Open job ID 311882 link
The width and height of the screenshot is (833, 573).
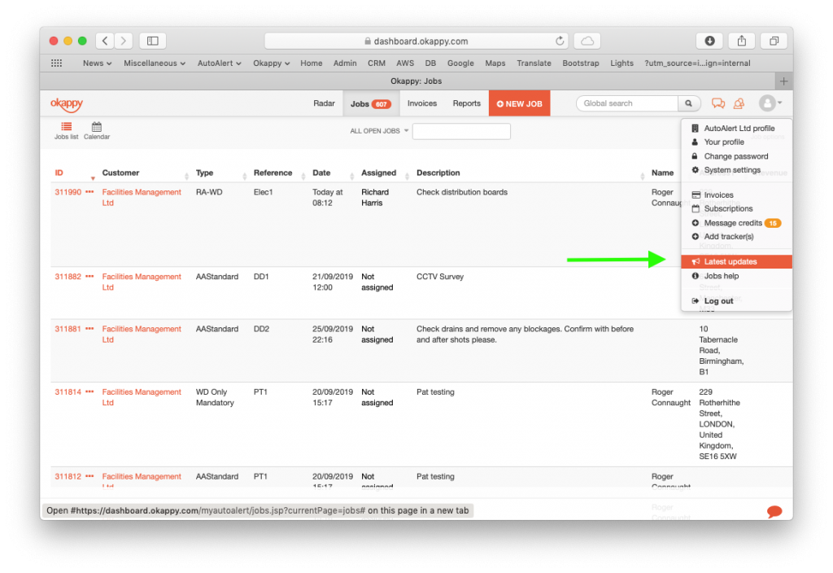tap(68, 277)
